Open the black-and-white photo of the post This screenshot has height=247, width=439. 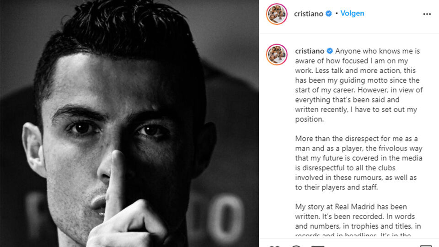click(x=129, y=123)
